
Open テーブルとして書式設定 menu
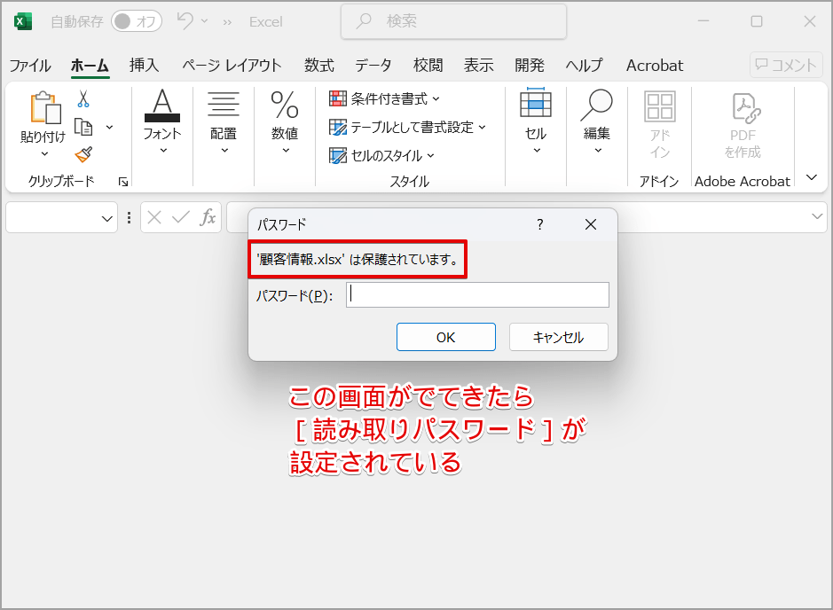407,127
